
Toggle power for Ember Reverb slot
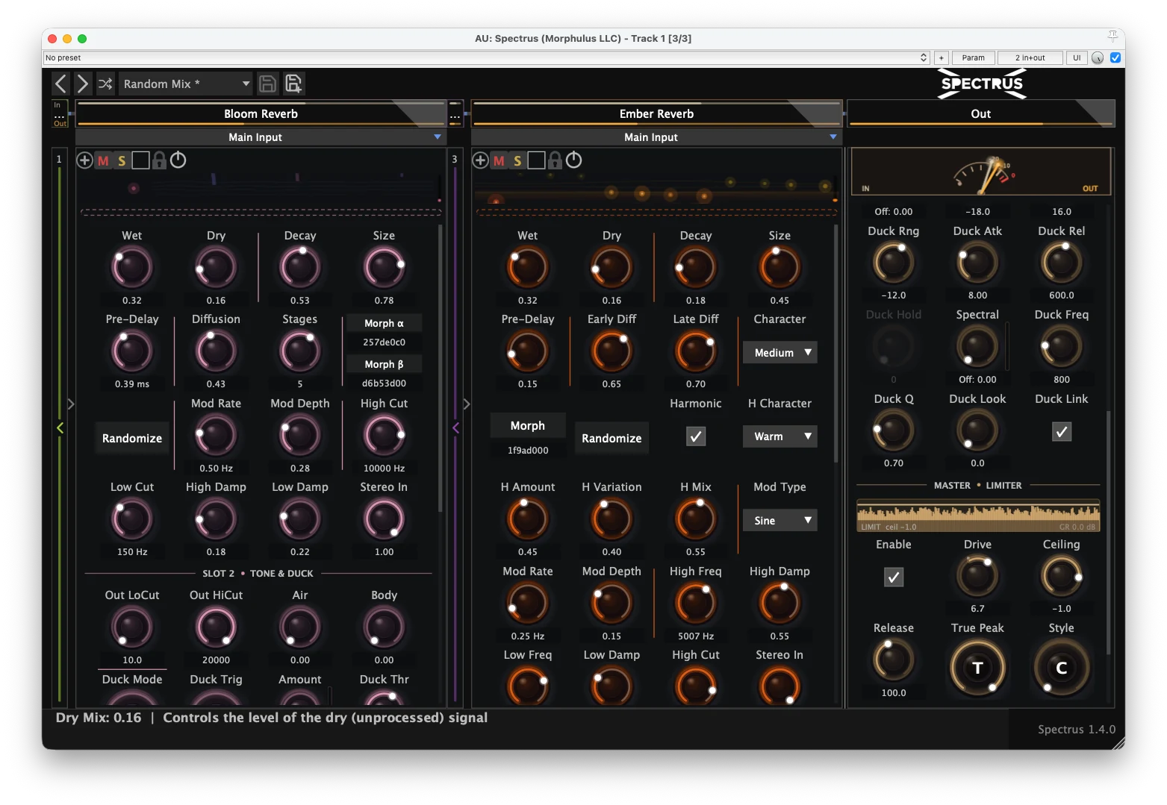click(573, 160)
